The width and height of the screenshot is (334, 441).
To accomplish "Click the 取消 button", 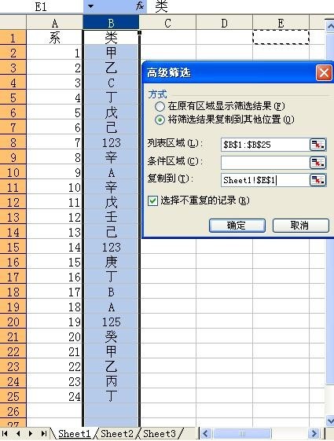I will point(300,226).
